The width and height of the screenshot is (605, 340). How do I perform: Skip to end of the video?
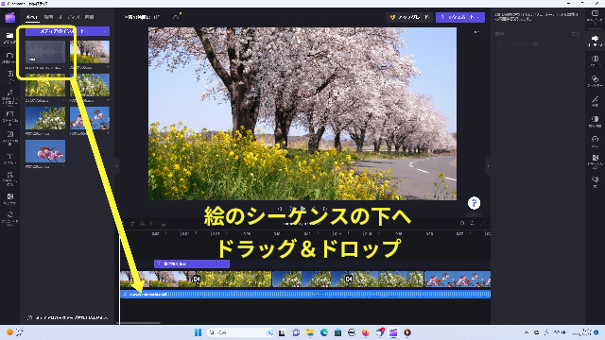(325, 209)
